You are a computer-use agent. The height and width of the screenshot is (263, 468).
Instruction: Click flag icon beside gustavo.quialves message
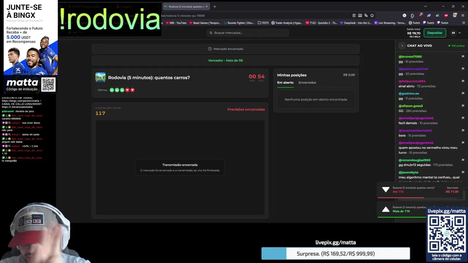(x=463, y=69)
